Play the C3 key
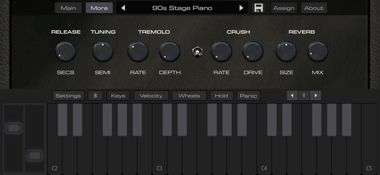 pos(160,155)
